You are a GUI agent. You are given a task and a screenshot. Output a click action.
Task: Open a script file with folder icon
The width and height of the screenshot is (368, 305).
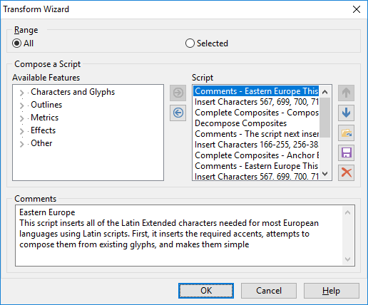point(346,133)
